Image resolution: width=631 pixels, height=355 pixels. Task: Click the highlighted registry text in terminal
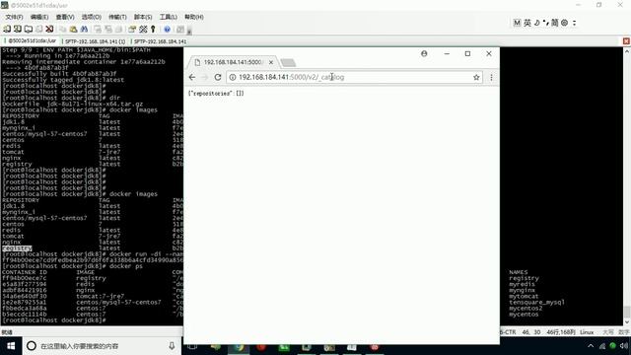(17, 248)
